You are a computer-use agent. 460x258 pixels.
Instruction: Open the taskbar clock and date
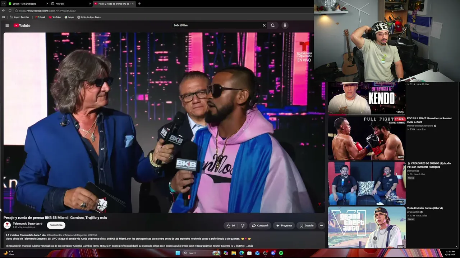451,253
